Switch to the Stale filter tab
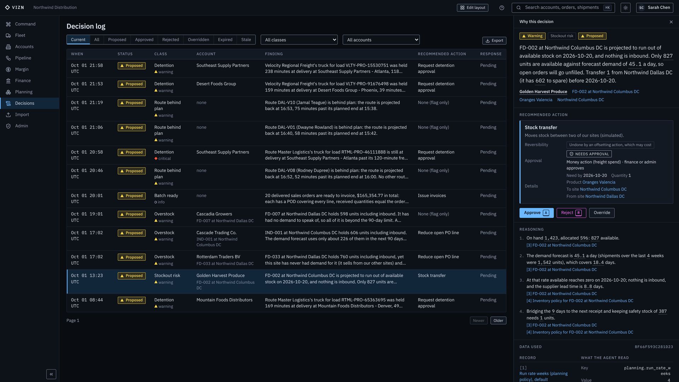The height and width of the screenshot is (382, 679). click(246, 40)
